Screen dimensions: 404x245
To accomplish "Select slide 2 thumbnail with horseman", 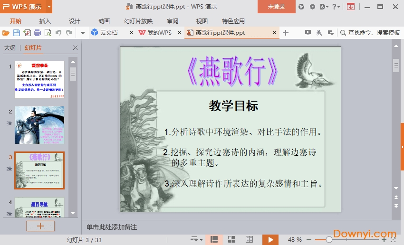I will point(39,125).
